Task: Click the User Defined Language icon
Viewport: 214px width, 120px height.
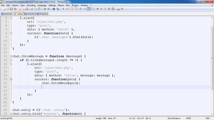Action: click(x=92, y=9)
